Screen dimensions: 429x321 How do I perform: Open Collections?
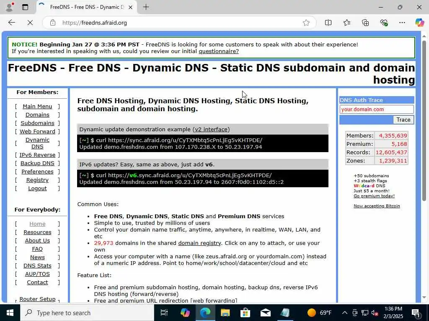pos(365,23)
